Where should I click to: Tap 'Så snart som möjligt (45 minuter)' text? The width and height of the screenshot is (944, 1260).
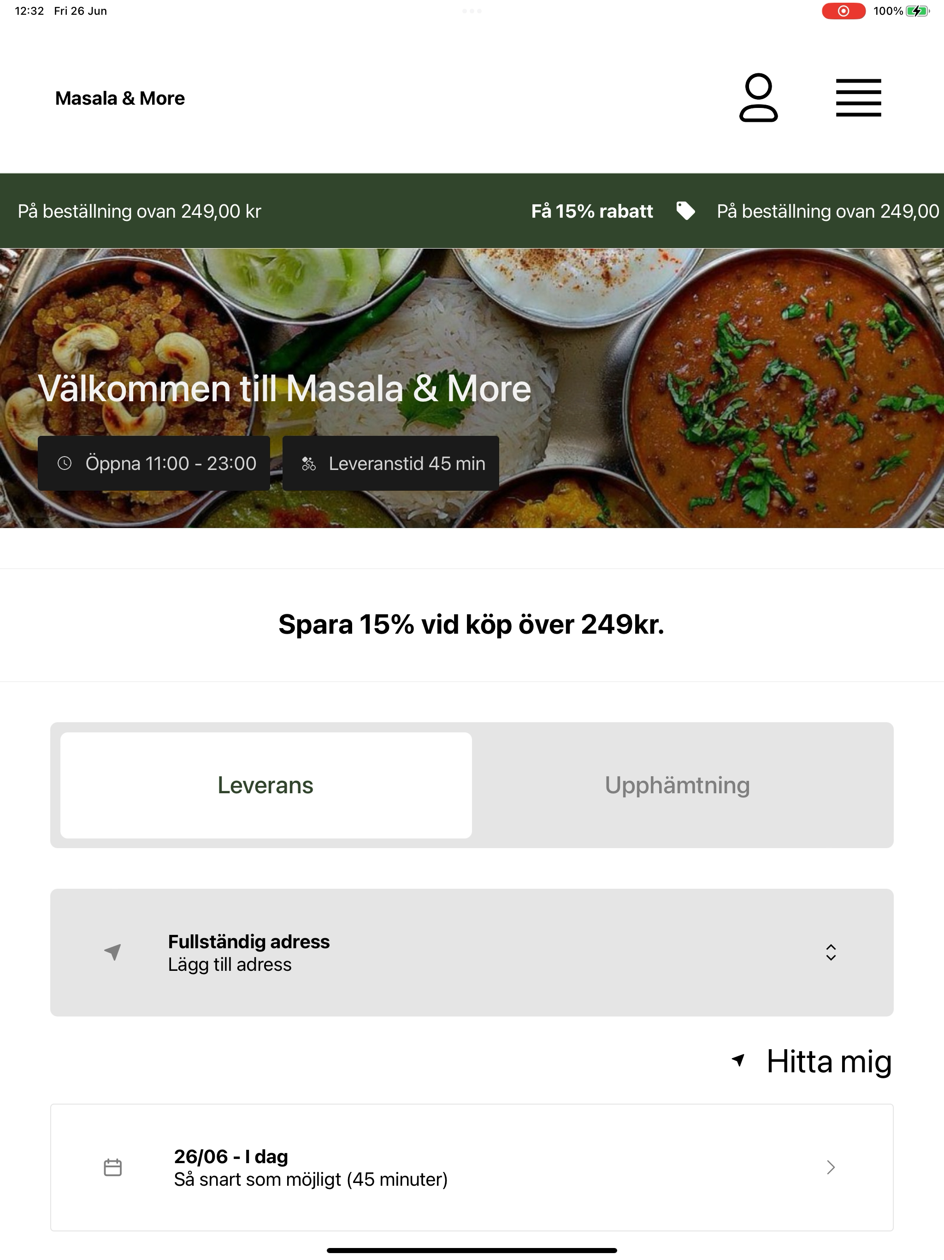311,1179
